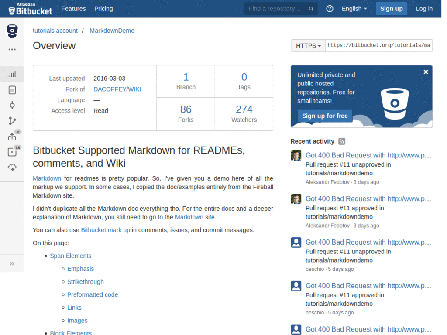Open the Pricing menu item
Screen dimensions: 447x335
click(103, 9)
